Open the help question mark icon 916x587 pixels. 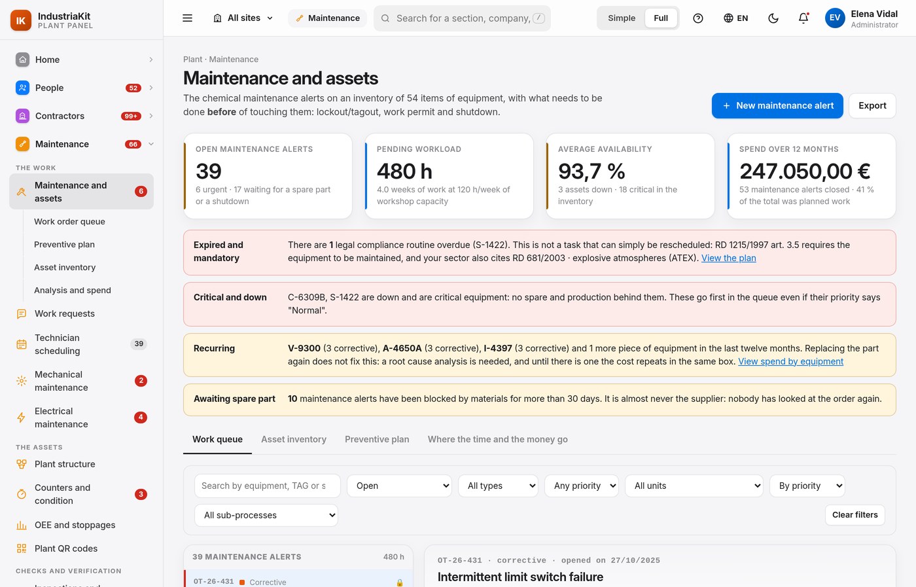click(698, 18)
